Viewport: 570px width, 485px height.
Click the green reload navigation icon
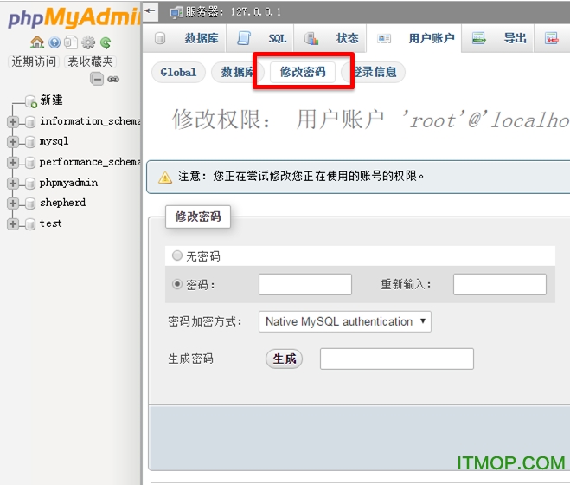tap(106, 42)
